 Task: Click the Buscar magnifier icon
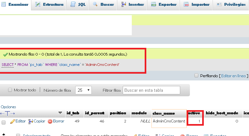tap(95, 5)
